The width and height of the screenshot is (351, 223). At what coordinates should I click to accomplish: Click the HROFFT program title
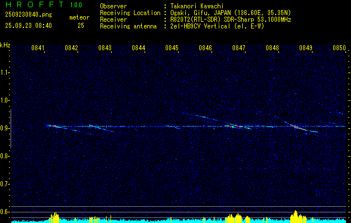point(31,6)
